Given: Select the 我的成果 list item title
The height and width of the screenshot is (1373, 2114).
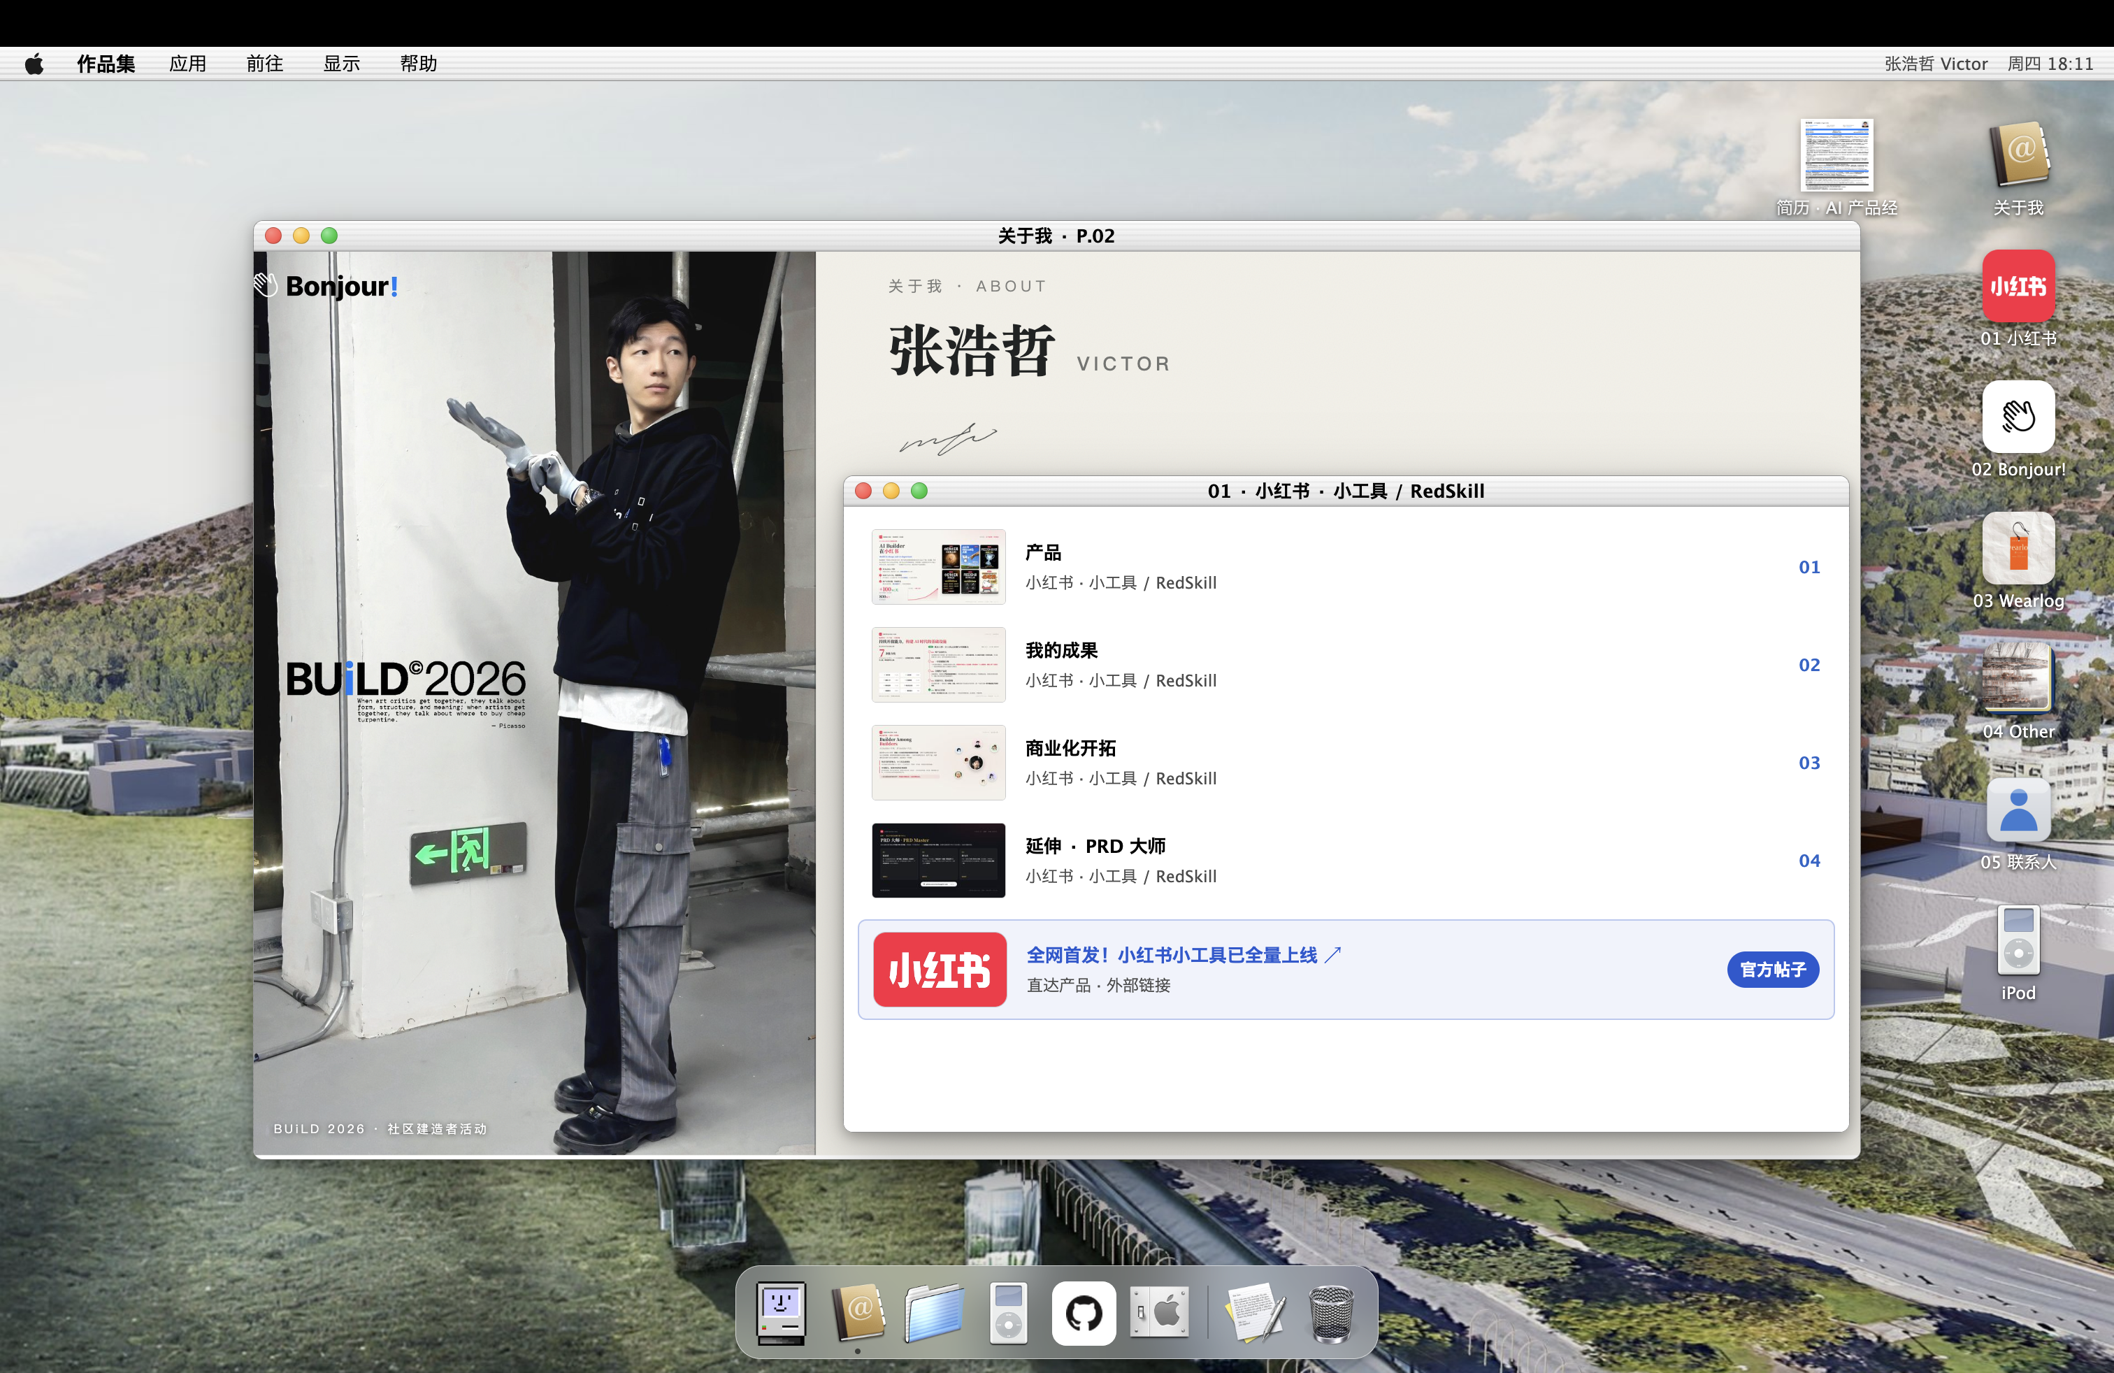Looking at the screenshot, I should (1061, 650).
